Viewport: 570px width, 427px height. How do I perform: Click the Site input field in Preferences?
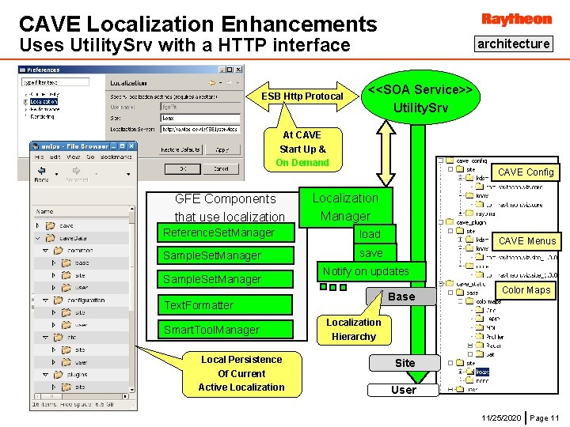200,118
